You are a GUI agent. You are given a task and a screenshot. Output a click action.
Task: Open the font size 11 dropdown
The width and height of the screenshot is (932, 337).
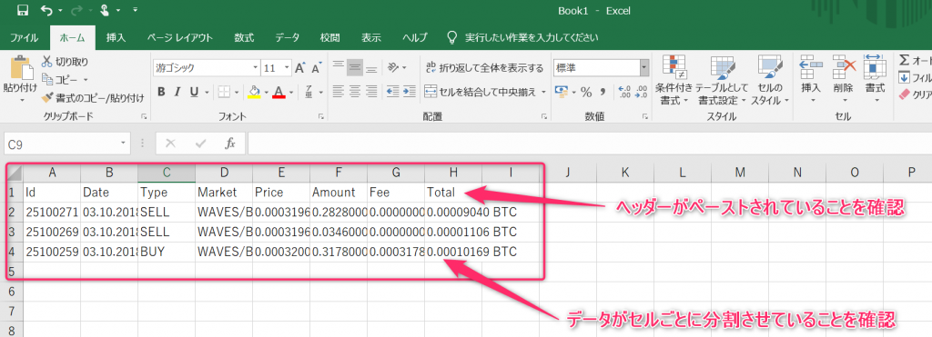point(287,67)
